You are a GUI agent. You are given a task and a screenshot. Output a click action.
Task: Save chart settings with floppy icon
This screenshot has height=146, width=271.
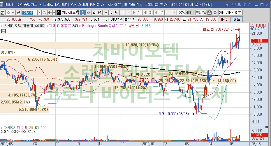coord(210,13)
